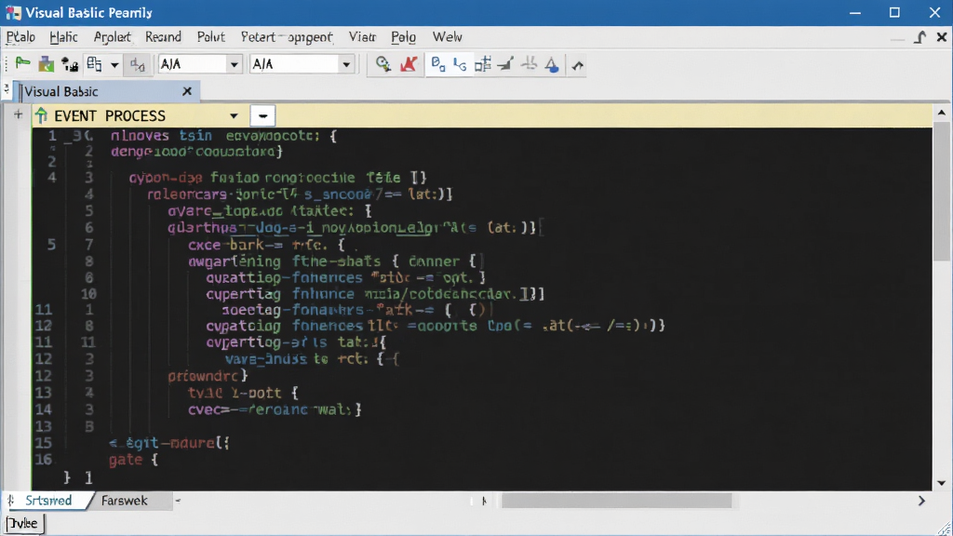953x536 pixels.
Task: Click the code line starting "cxce-bark"
Action: [267, 245]
